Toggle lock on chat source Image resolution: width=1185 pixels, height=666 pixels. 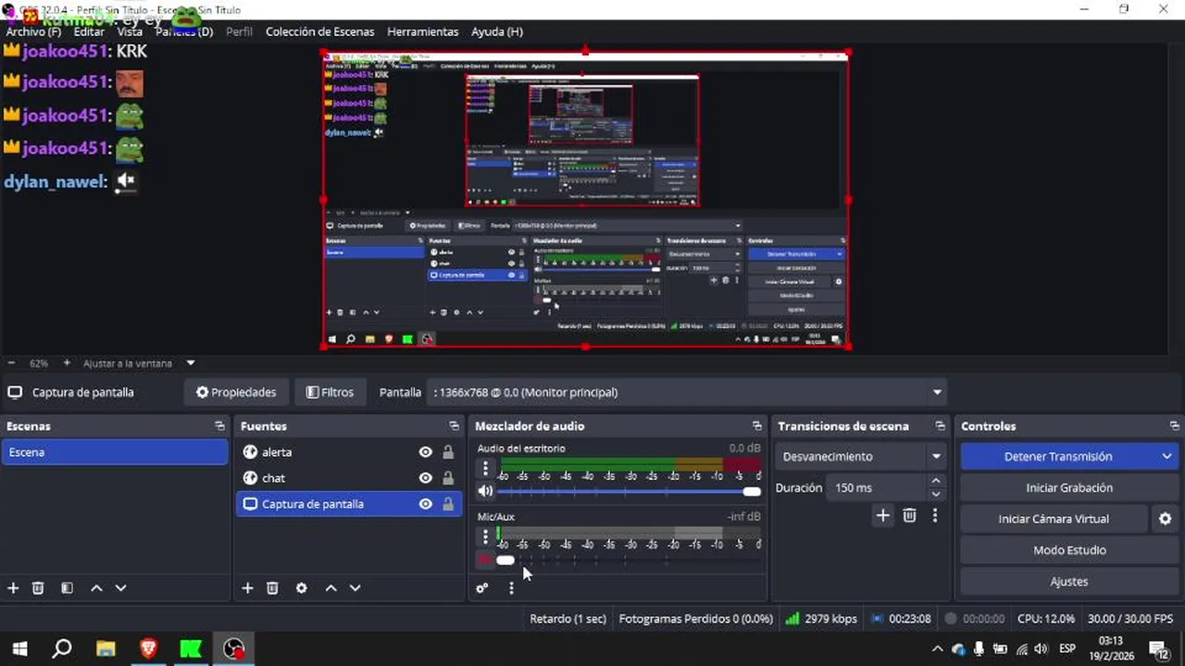pos(448,478)
